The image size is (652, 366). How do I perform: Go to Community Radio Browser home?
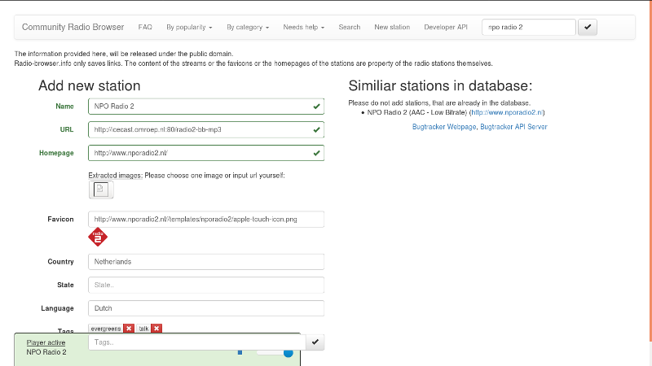tap(73, 27)
